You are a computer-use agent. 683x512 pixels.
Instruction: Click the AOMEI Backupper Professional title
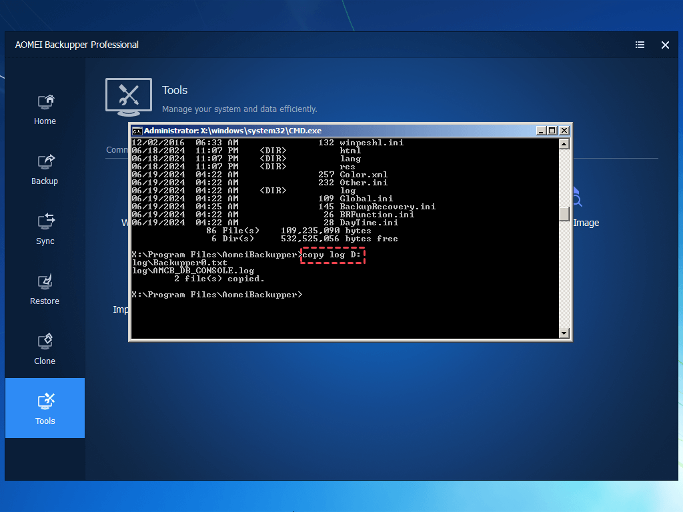point(77,45)
